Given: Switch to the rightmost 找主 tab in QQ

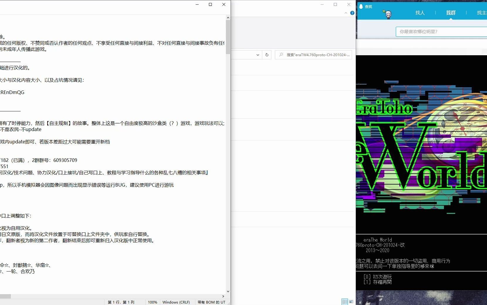Looking at the screenshot, I should (x=482, y=13).
